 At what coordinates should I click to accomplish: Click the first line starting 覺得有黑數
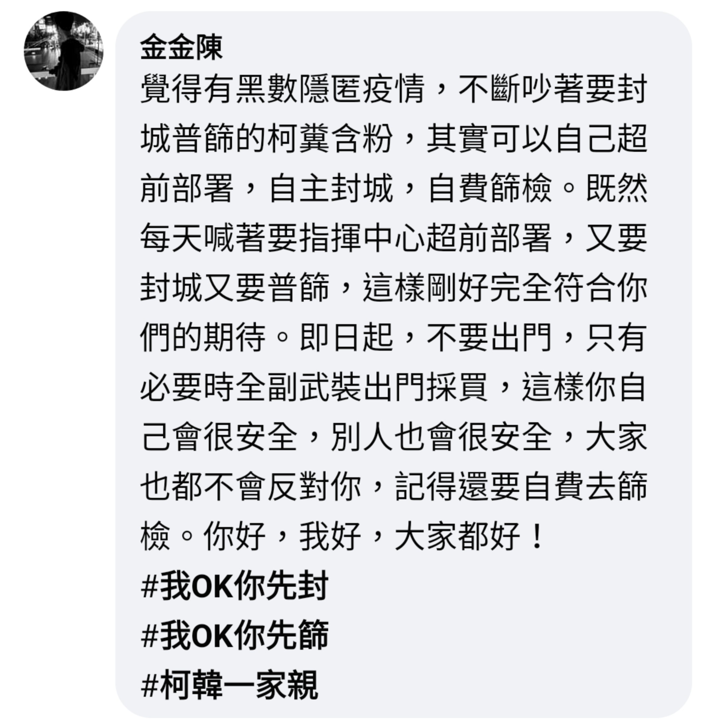click(393, 90)
